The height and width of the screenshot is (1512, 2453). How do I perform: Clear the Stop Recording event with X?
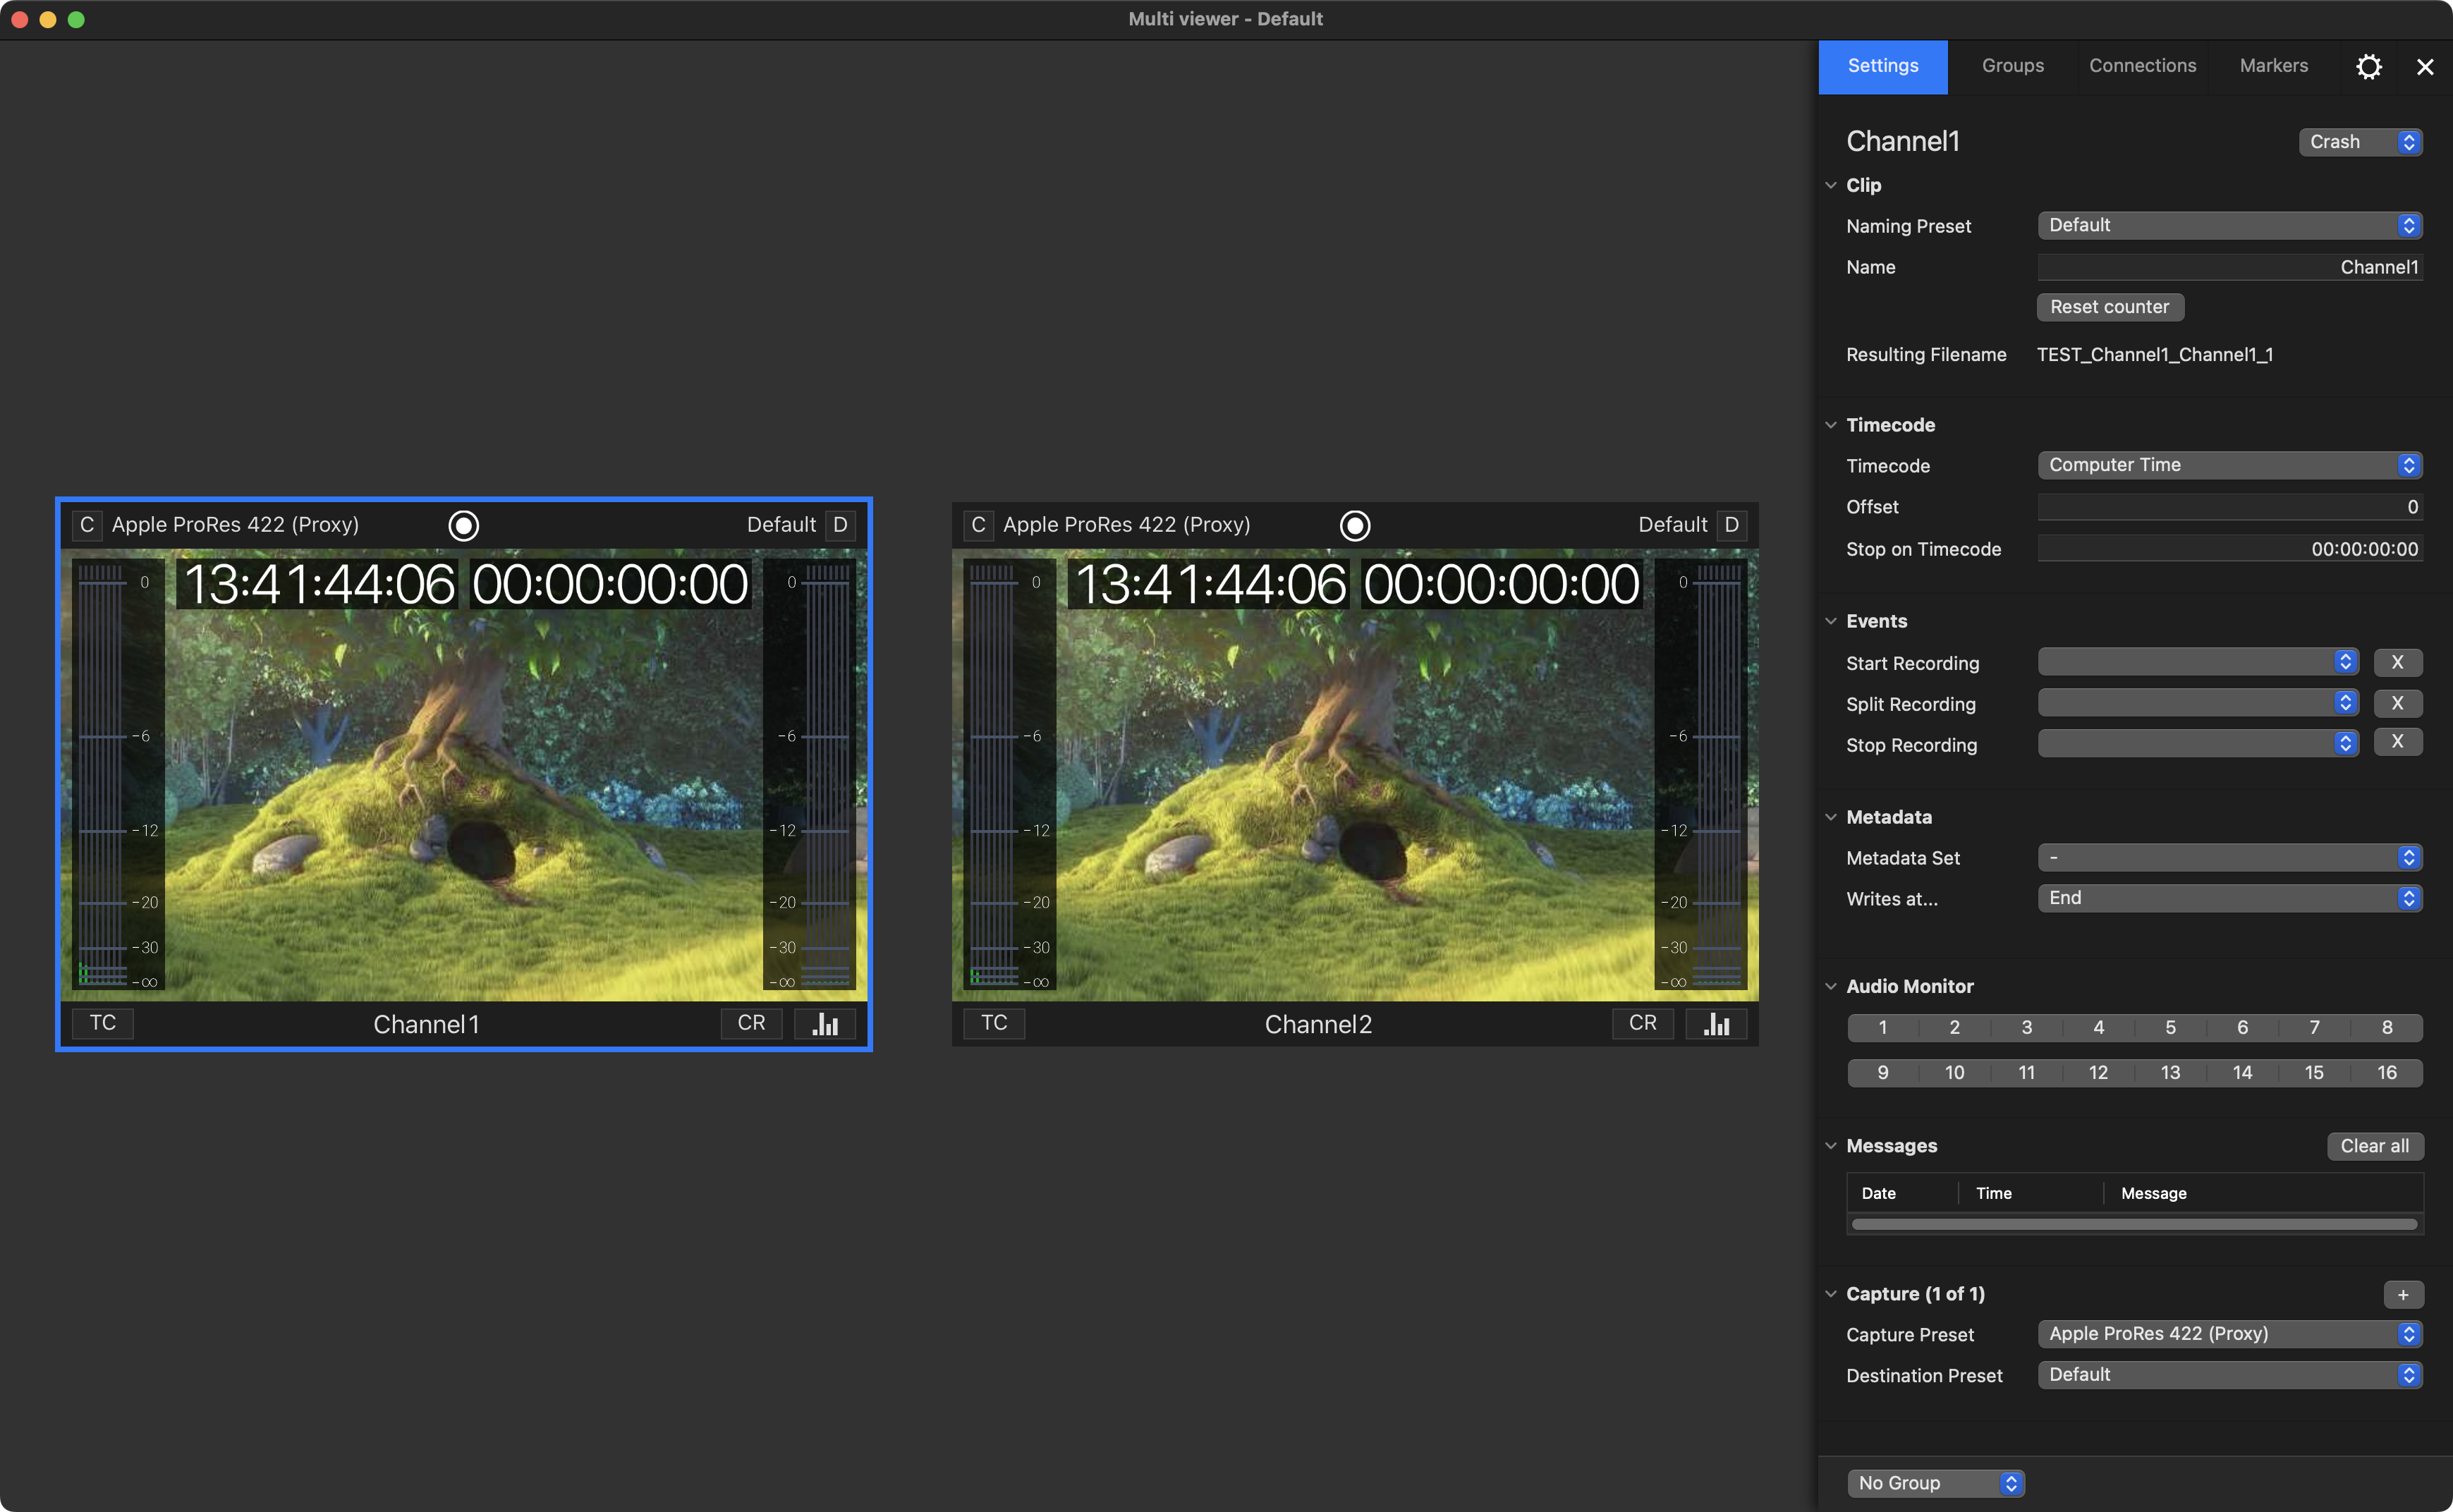2397,742
